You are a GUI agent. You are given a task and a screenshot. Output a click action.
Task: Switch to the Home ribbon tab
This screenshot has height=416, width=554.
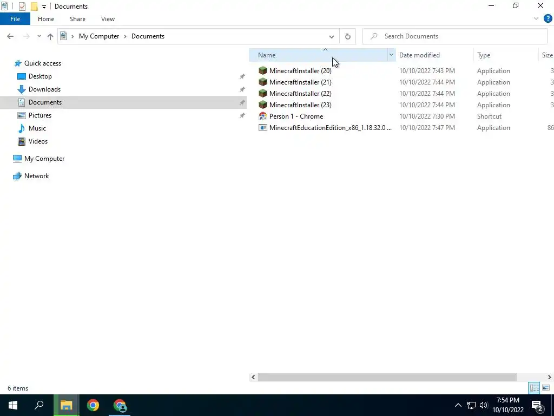[x=46, y=19]
